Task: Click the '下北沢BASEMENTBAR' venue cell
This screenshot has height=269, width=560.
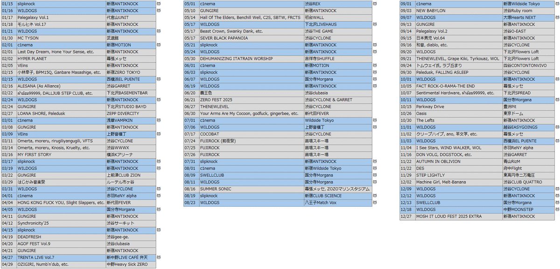Action: coord(131,93)
